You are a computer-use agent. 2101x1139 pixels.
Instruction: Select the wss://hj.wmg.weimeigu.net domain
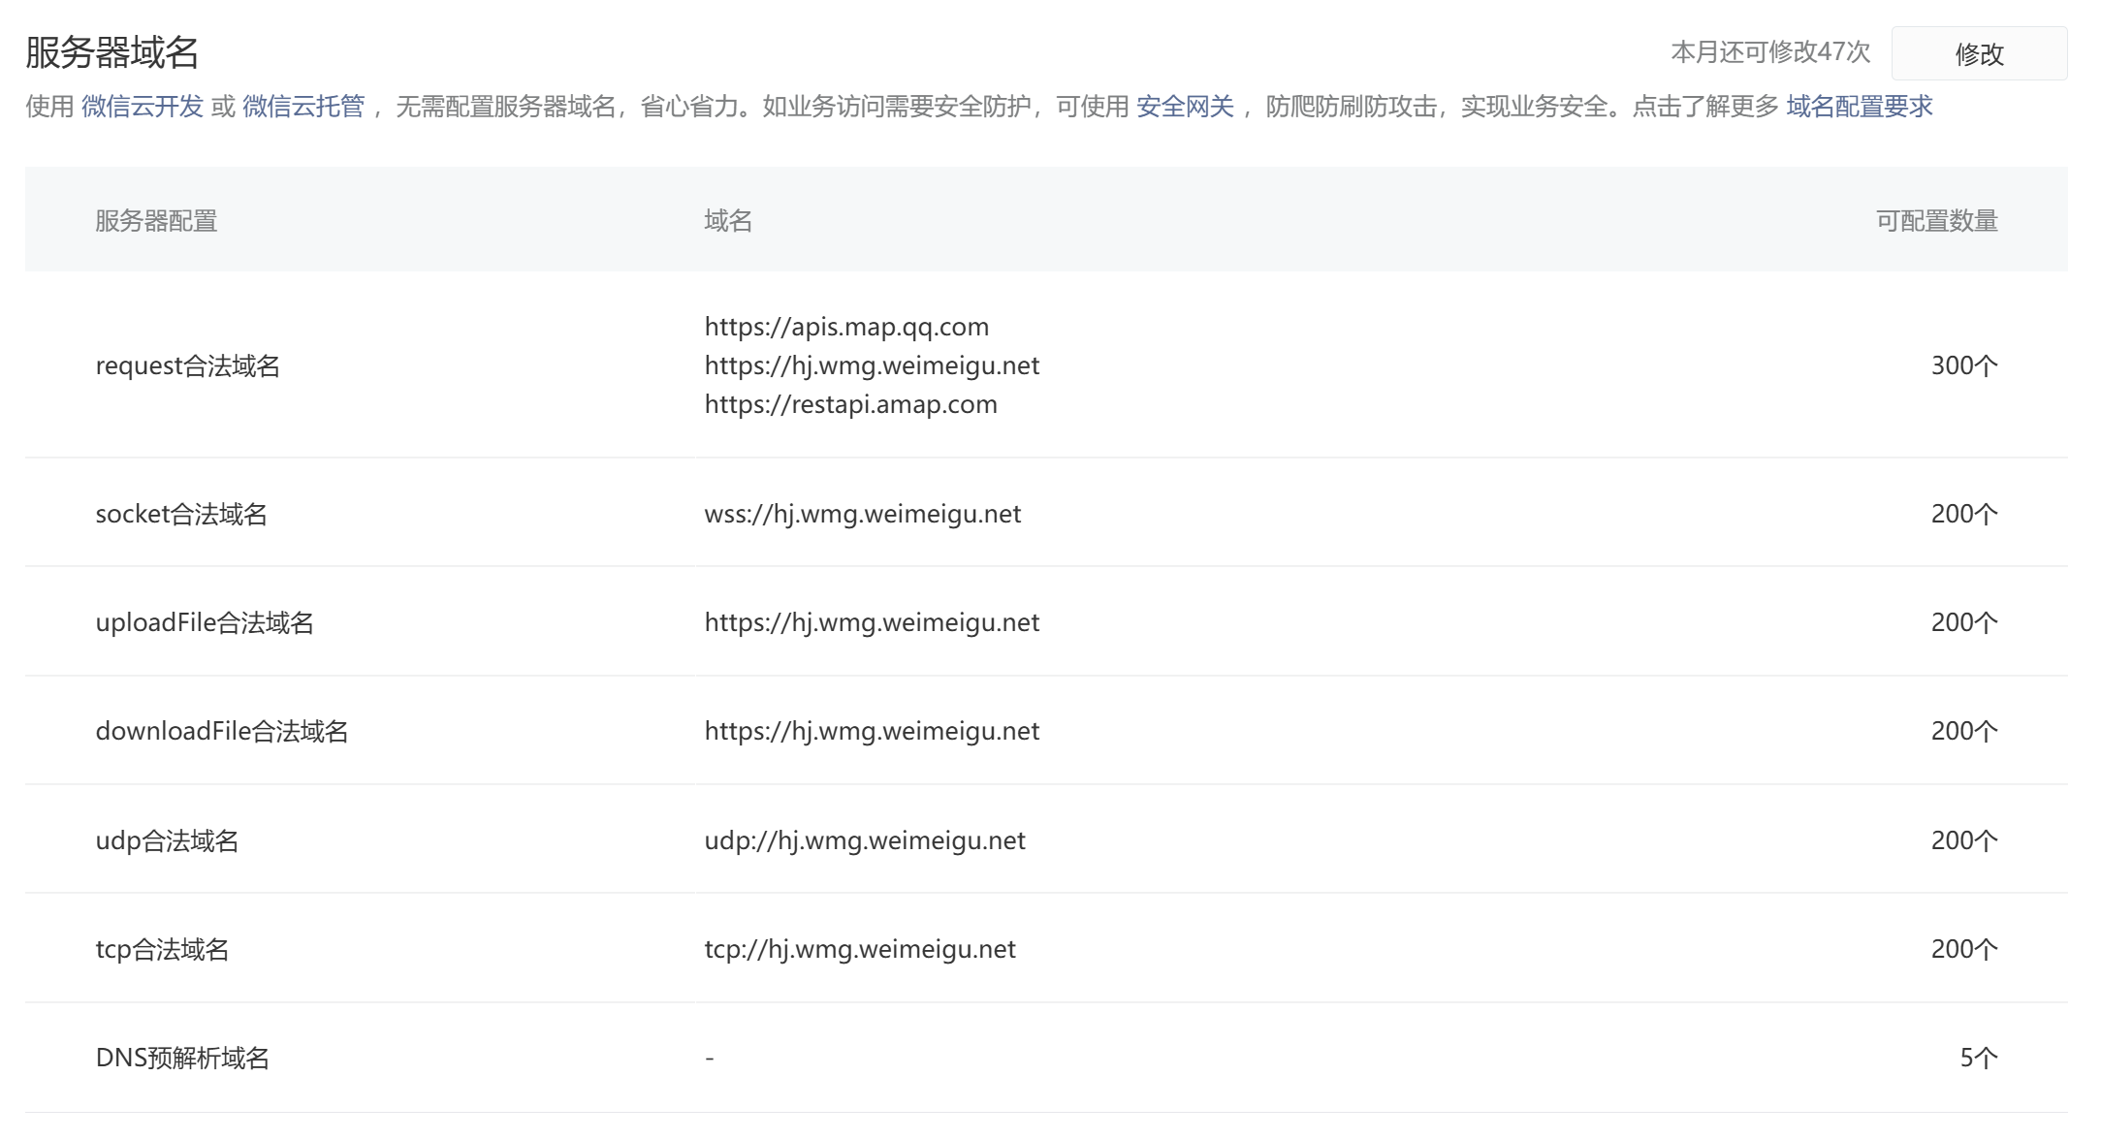point(862,514)
